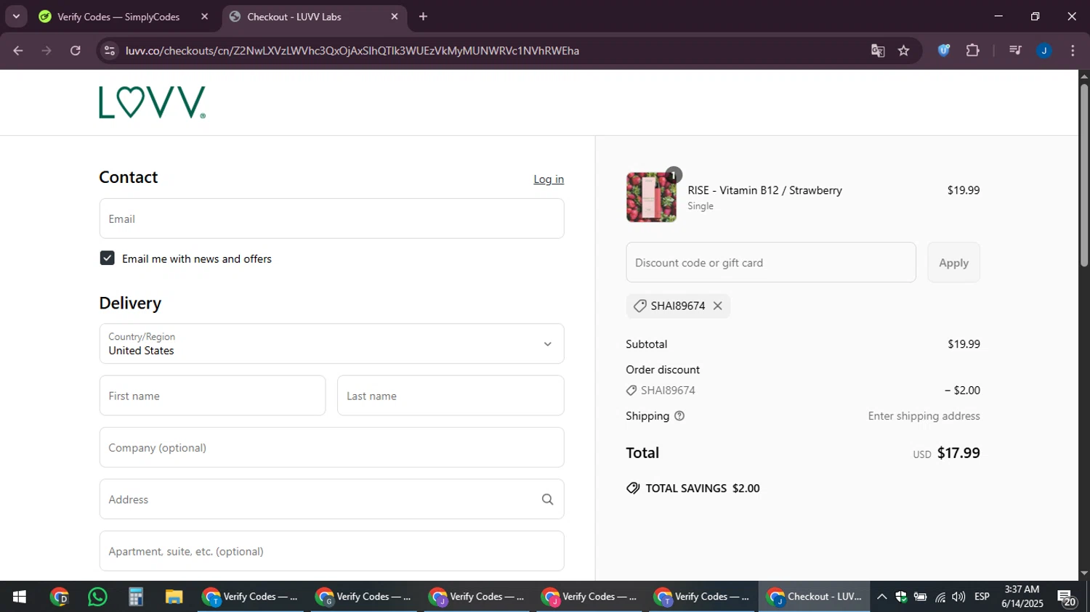Open the clock showing 3:37 AM
This screenshot has height=612, width=1090.
pyautogui.click(x=1022, y=597)
